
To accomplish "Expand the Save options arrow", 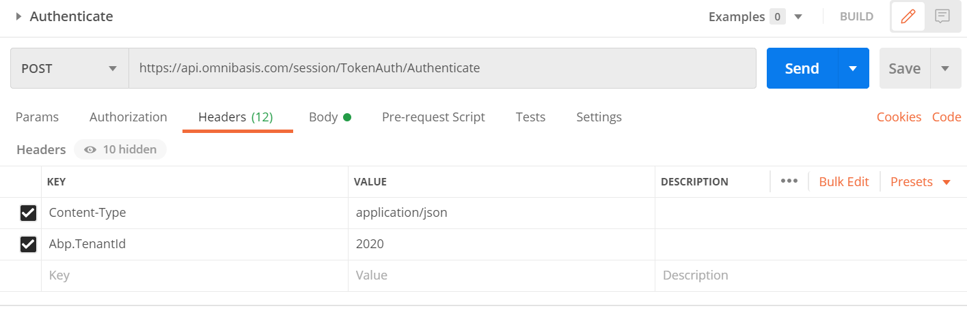I will click(945, 68).
